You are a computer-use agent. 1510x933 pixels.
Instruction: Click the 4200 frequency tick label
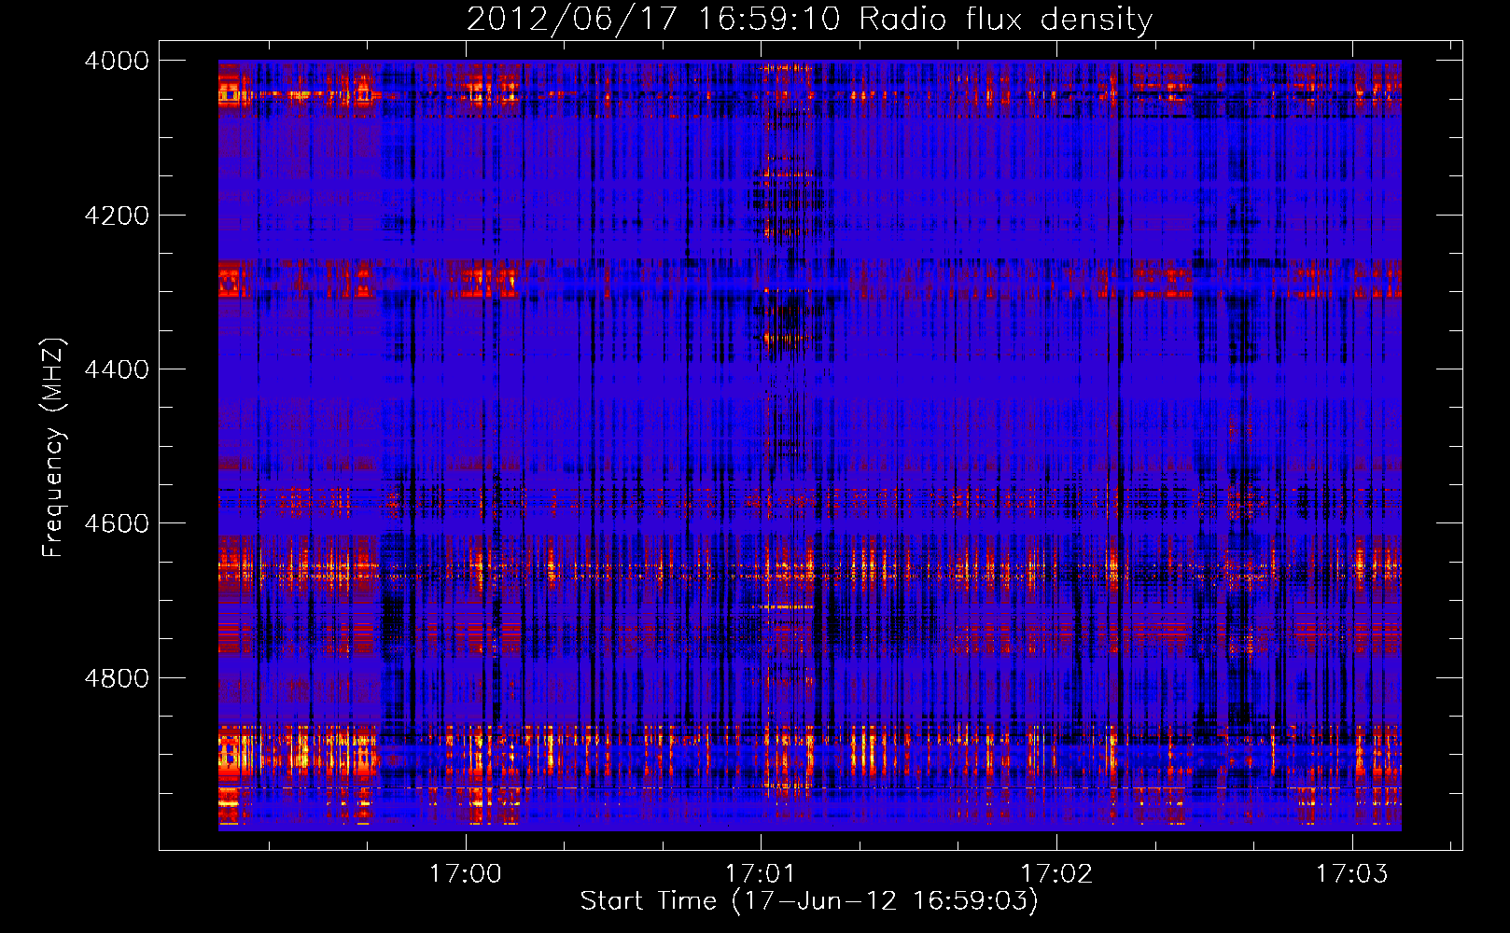117,216
